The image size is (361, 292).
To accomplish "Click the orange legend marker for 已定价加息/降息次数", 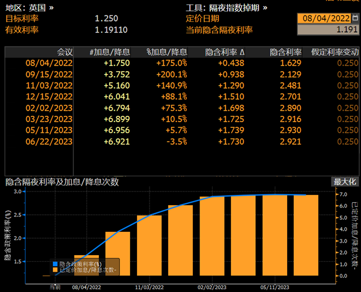I will click(x=55, y=270).
